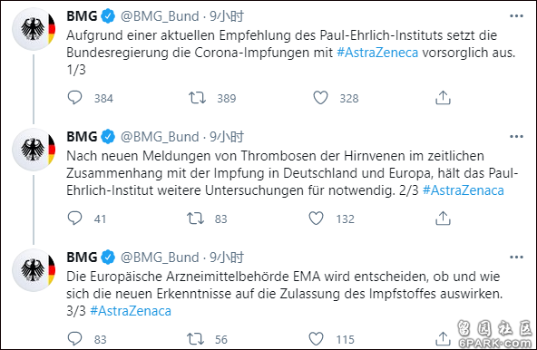Like the first tweet with 328 likes
The width and height of the screenshot is (537, 350).
point(320,98)
